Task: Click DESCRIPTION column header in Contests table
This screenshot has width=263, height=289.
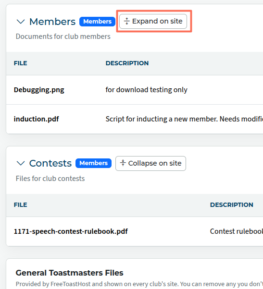Action: point(232,205)
